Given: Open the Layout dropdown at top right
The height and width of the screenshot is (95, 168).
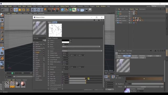Looking at the screenshot, I should (x=158, y=6).
